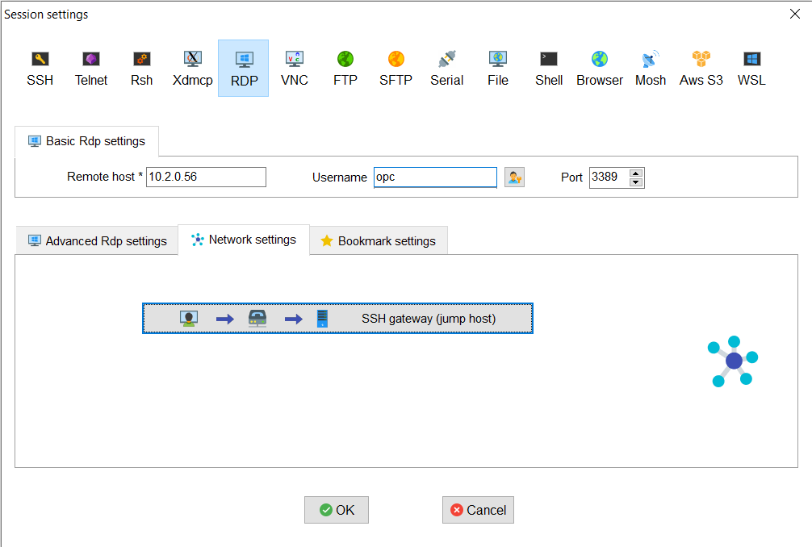
Task: Choose the Rsh session icon
Action: pyautogui.click(x=141, y=68)
